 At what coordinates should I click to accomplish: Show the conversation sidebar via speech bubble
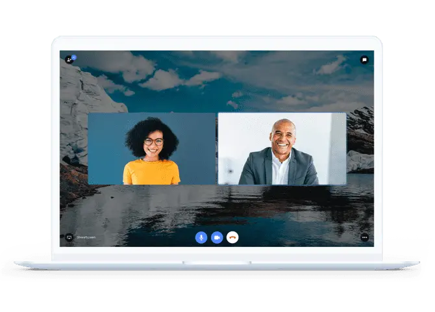click(364, 60)
